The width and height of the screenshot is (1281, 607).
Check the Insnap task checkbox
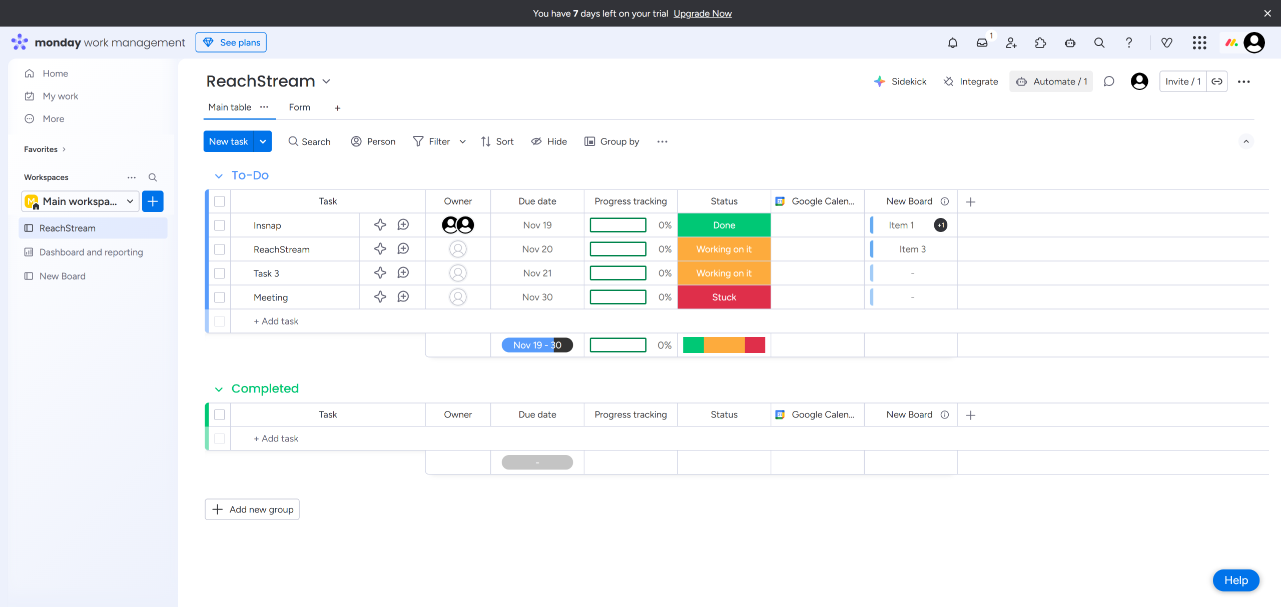tap(219, 225)
